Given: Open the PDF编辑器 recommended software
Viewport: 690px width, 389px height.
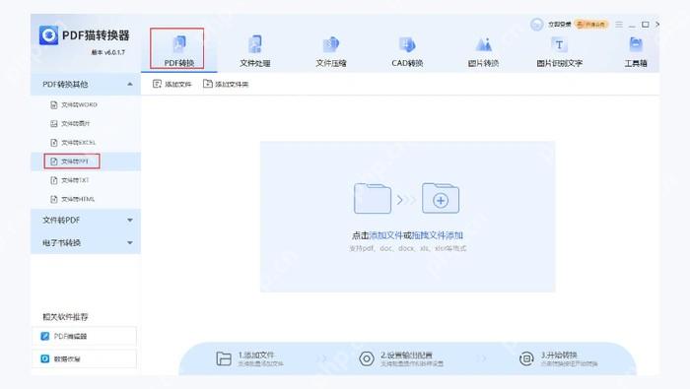Looking at the screenshot, I should point(84,336).
